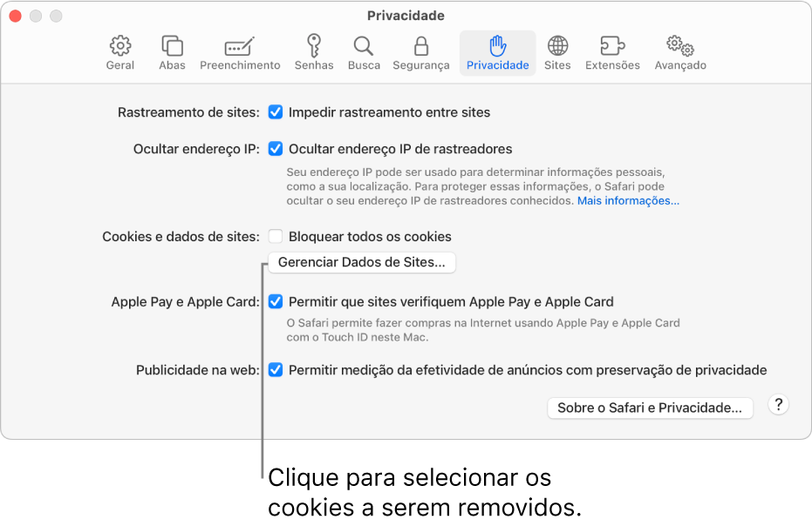Open Sobre o Safari e Privacidade
The width and height of the screenshot is (812, 526).
[650, 408]
